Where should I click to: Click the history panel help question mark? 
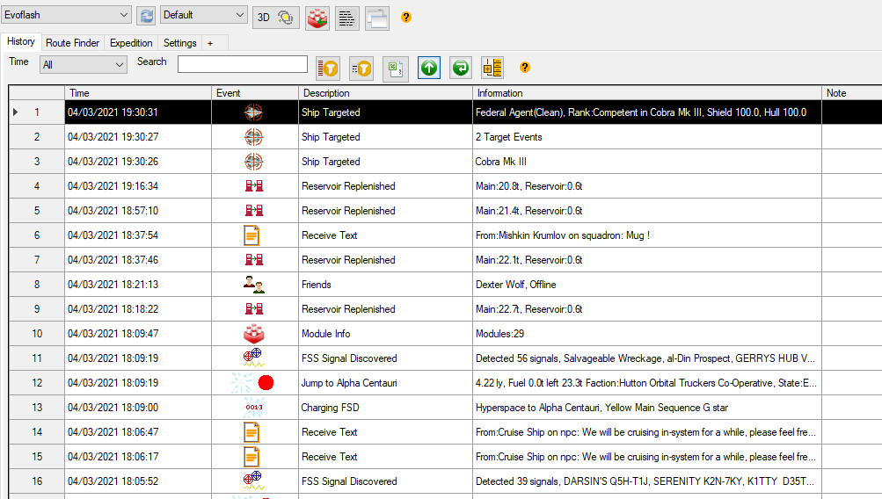pyautogui.click(x=525, y=68)
